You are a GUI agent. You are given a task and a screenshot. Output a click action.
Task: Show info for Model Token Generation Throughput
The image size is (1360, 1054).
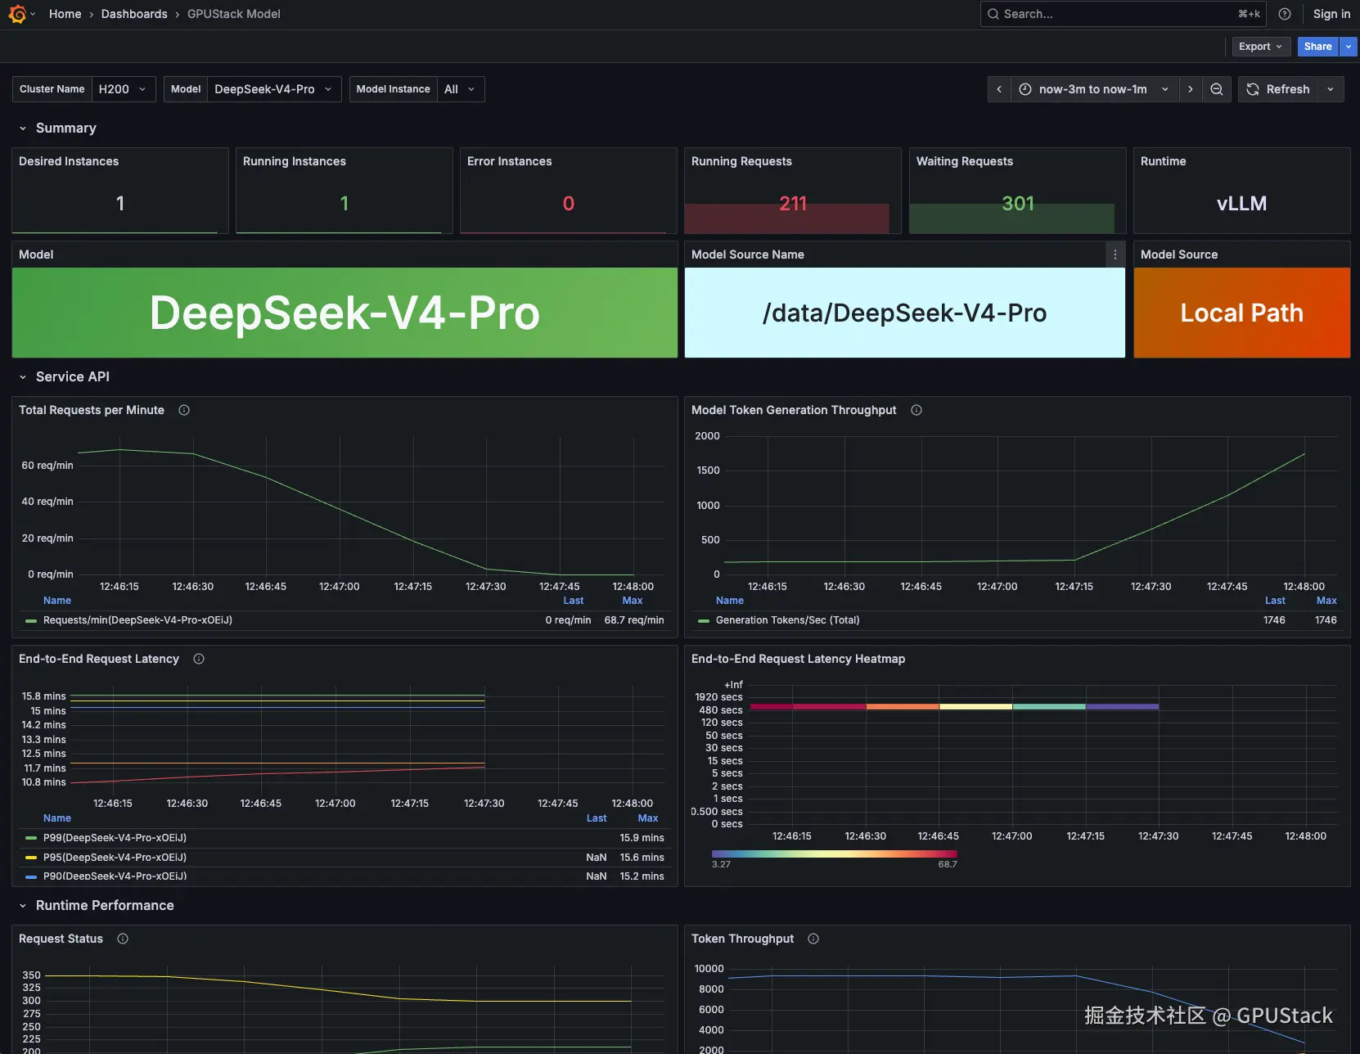[x=916, y=410]
